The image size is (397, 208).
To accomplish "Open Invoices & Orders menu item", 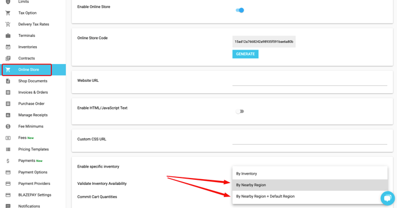I will pos(33,92).
